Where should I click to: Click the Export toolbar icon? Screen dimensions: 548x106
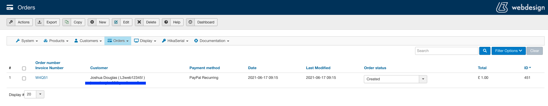[x=40, y=22]
